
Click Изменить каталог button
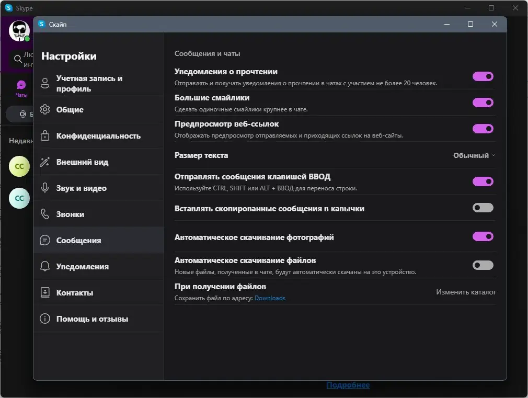pyautogui.click(x=466, y=292)
